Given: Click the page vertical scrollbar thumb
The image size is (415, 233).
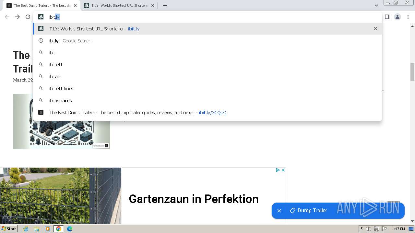Looking at the screenshot, I should [x=412, y=72].
